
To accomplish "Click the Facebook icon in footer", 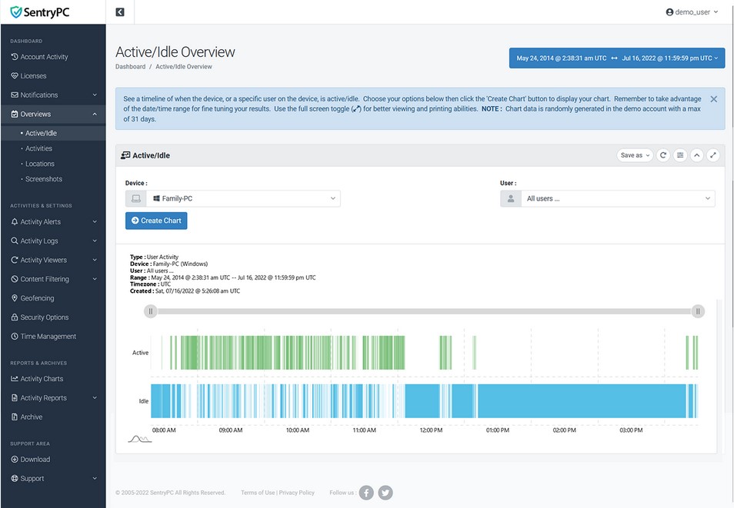I will 366,493.
